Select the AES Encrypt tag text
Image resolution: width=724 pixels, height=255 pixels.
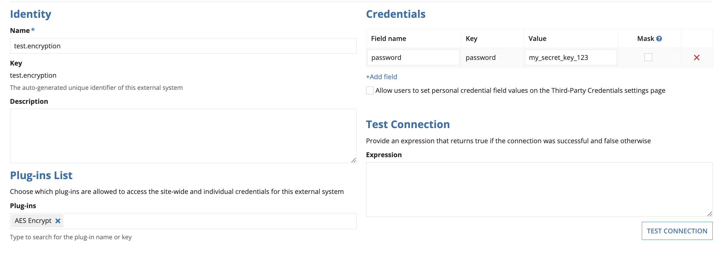33,221
